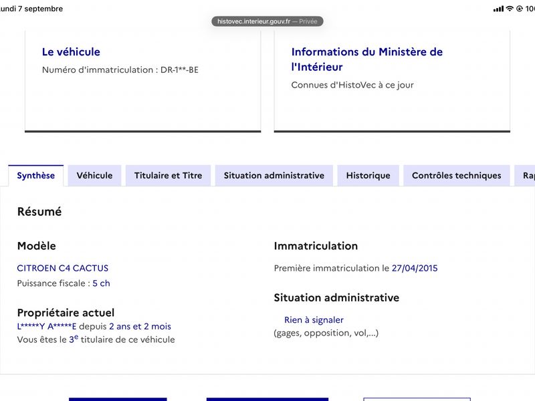This screenshot has width=535, height=401.
Task: Select the Synthèse tab
Action: point(36,176)
